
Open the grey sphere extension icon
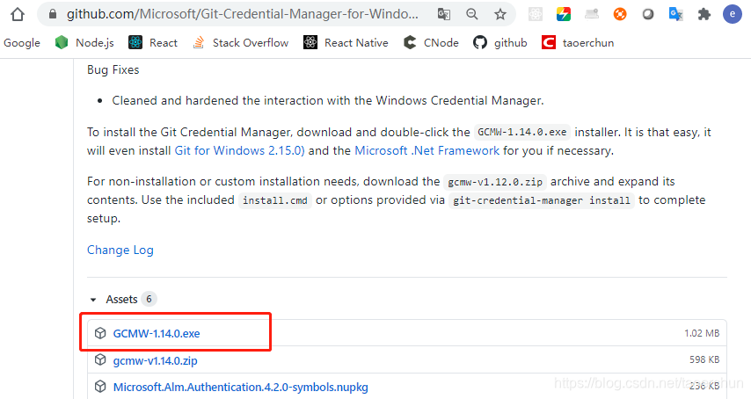point(648,14)
